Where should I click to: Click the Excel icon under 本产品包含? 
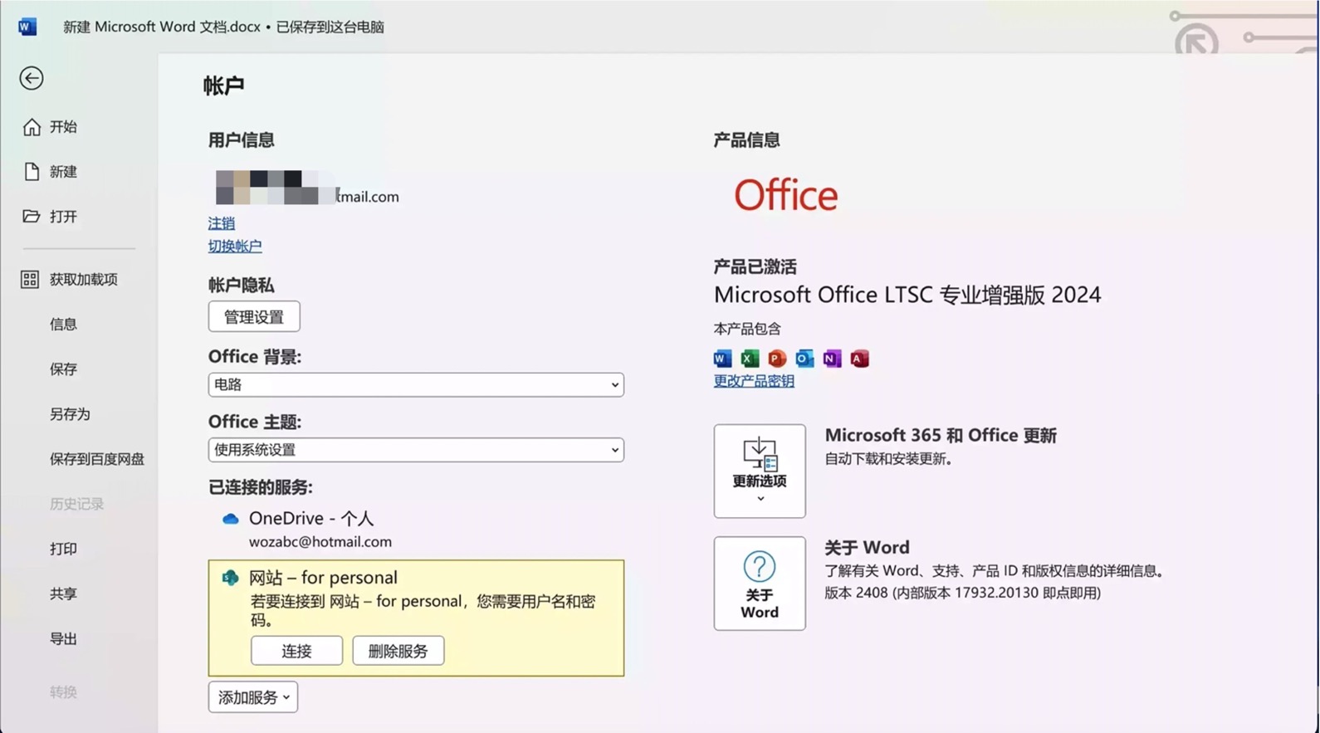coord(750,359)
